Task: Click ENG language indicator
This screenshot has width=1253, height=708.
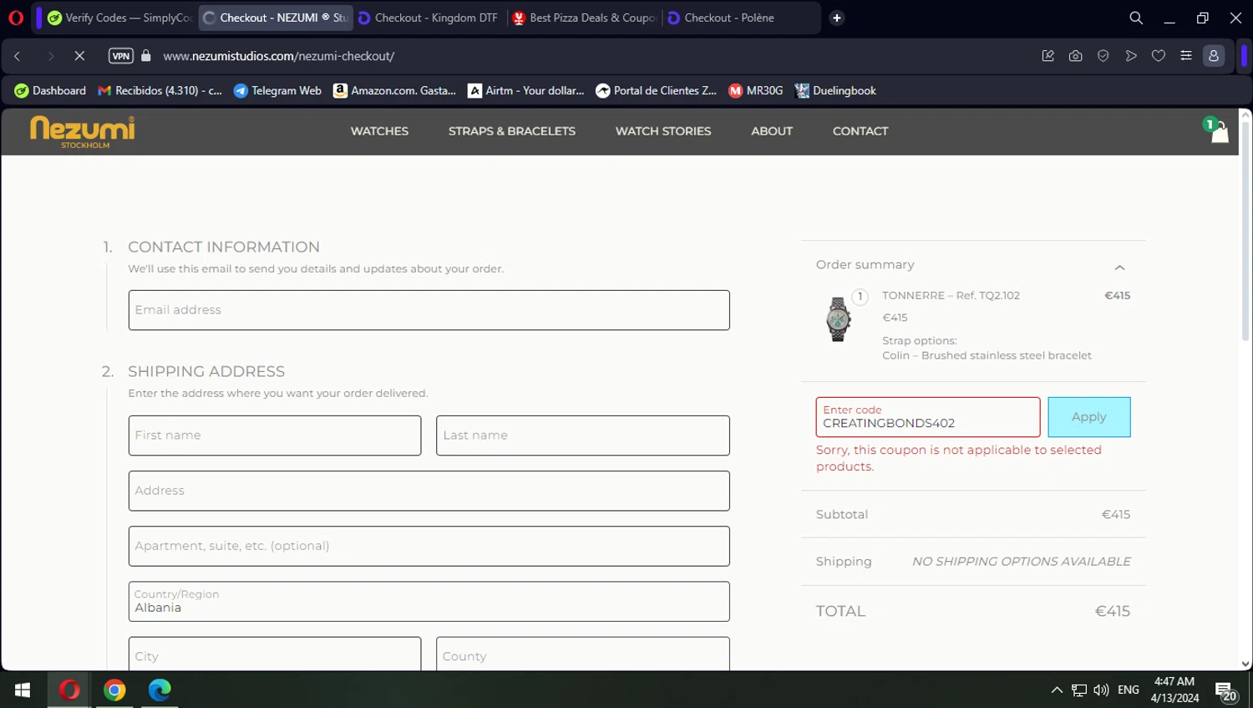Action: coord(1129,690)
